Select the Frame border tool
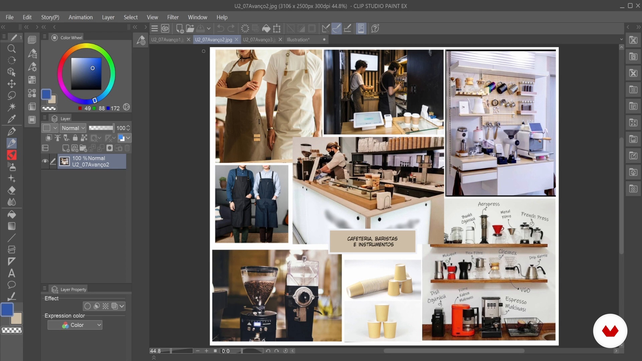Image resolution: width=642 pixels, height=361 pixels. [11, 250]
